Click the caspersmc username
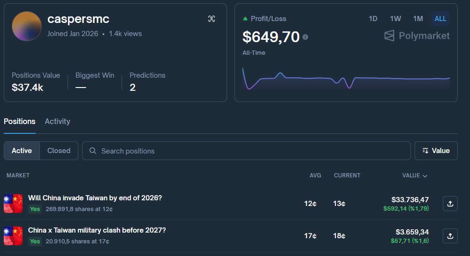 point(78,19)
